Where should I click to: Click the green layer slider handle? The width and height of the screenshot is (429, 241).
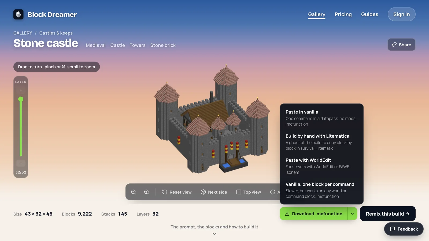coord(21,99)
